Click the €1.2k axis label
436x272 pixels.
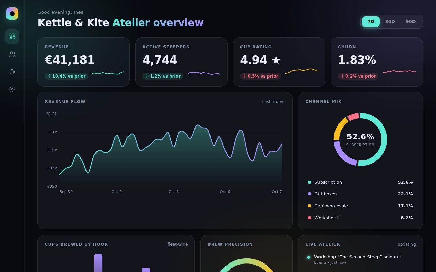pos(51,114)
